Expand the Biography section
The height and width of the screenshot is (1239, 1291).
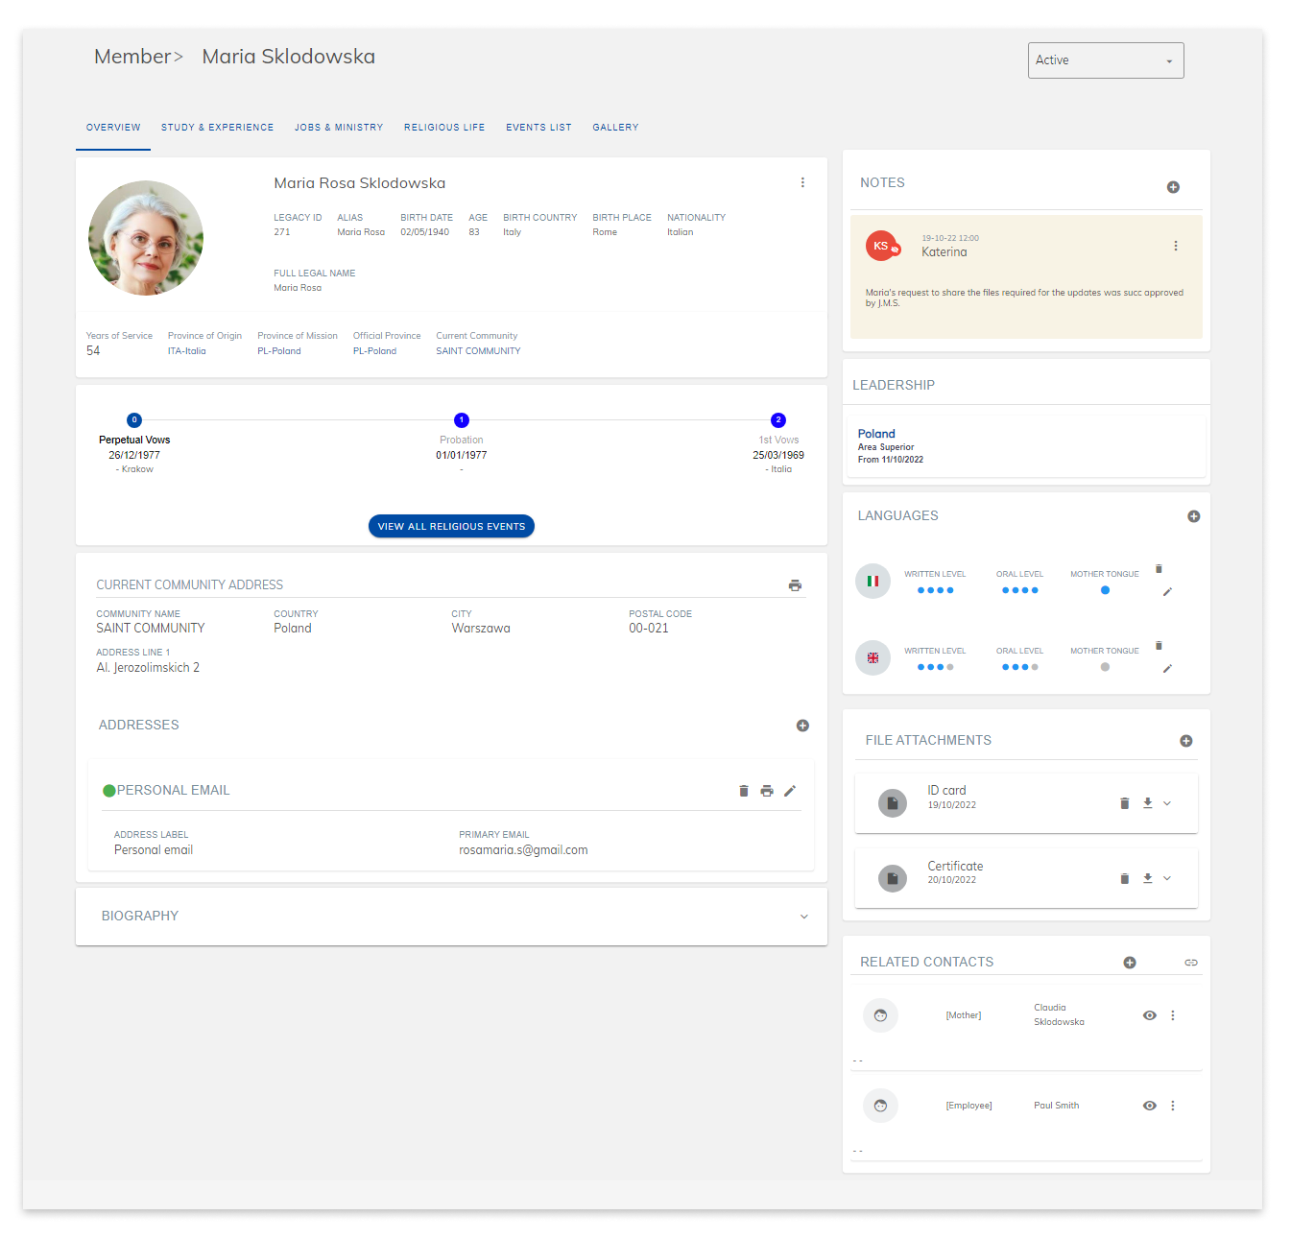point(803,917)
